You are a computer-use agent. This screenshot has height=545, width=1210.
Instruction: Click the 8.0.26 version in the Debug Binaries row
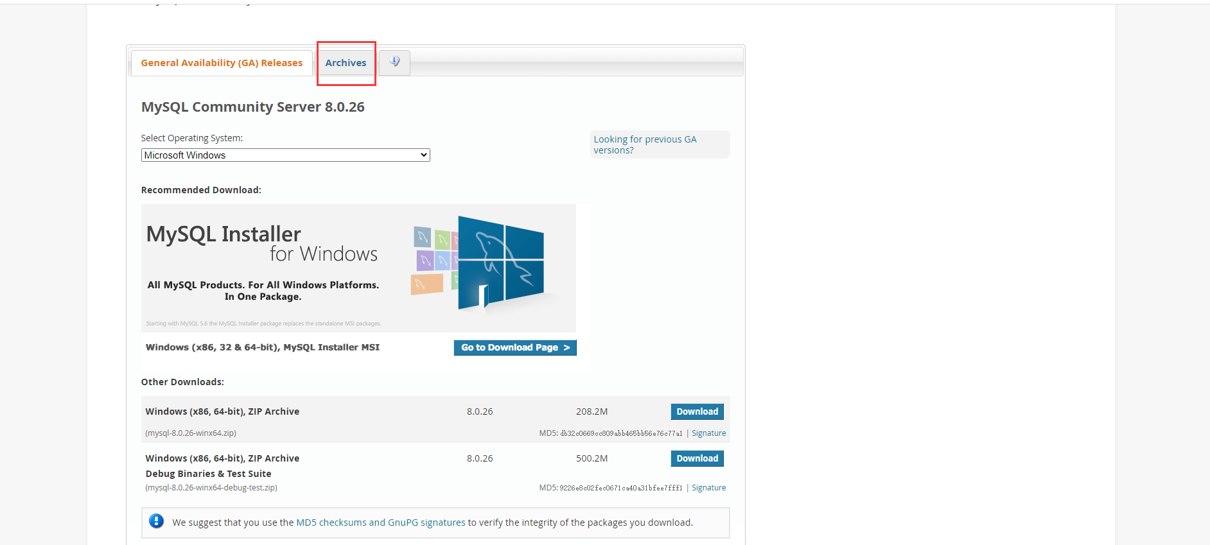(480, 458)
